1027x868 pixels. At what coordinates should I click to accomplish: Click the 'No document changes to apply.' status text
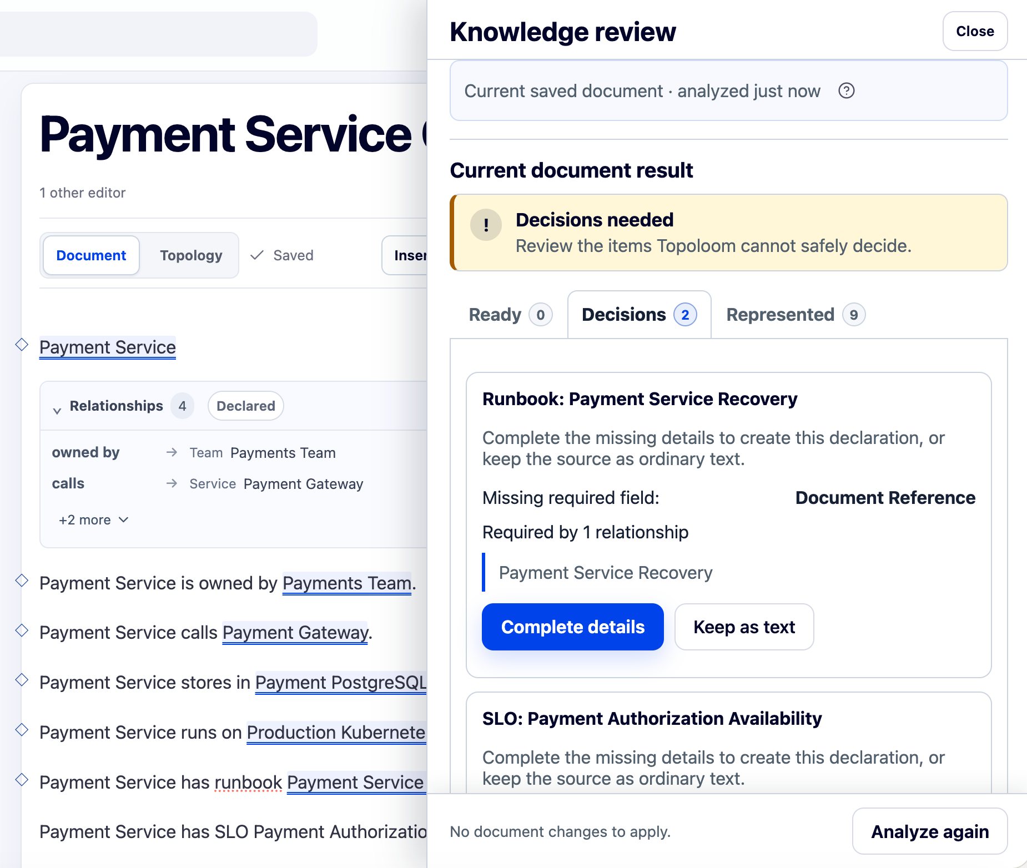tap(560, 831)
